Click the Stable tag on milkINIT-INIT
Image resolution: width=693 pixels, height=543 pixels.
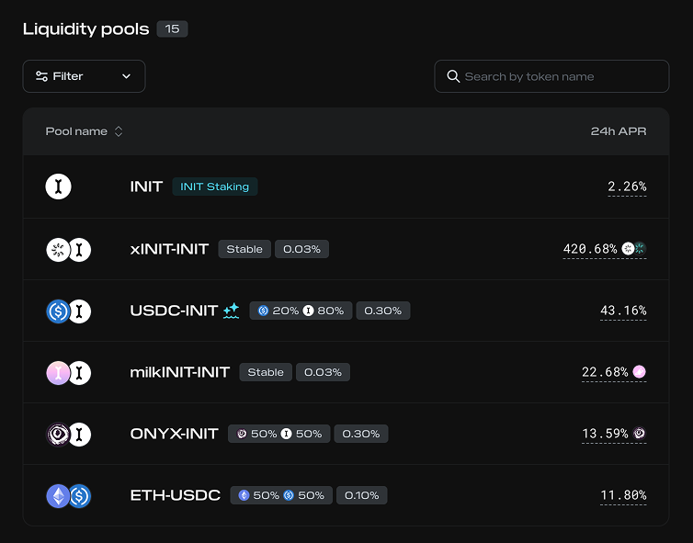click(266, 372)
